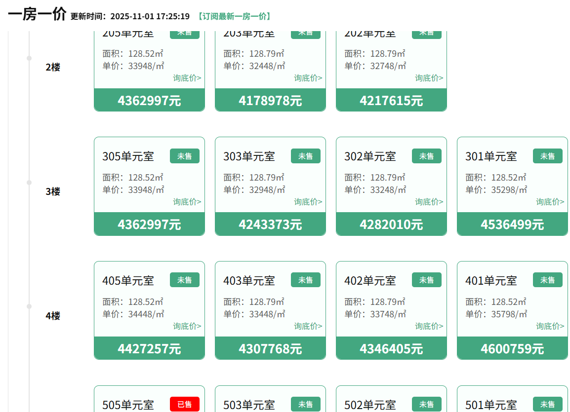Ask floor price for unit 302单元室

coord(429,202)
